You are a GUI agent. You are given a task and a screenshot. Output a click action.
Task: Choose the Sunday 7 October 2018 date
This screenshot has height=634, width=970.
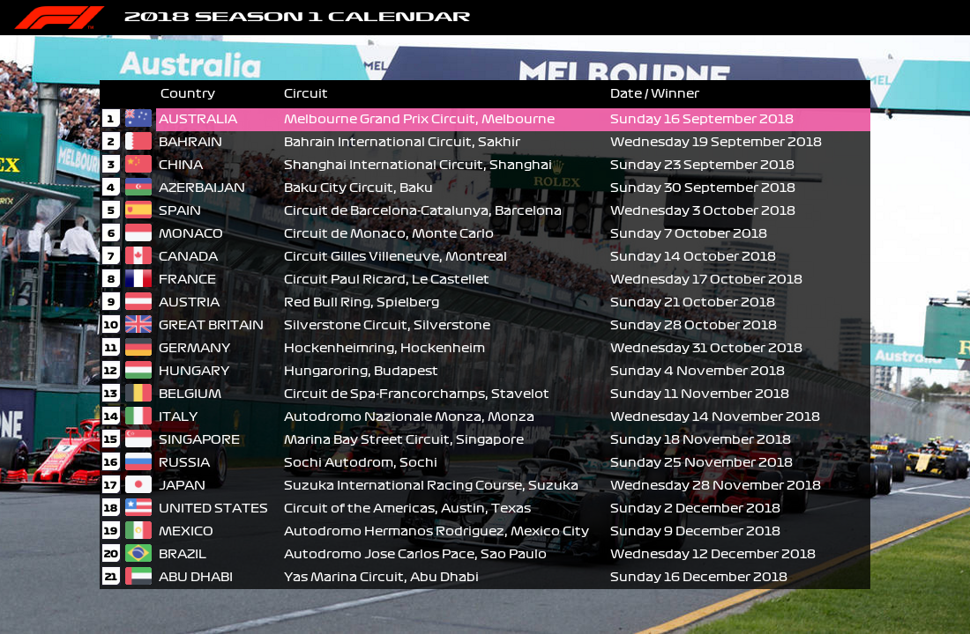688,233
